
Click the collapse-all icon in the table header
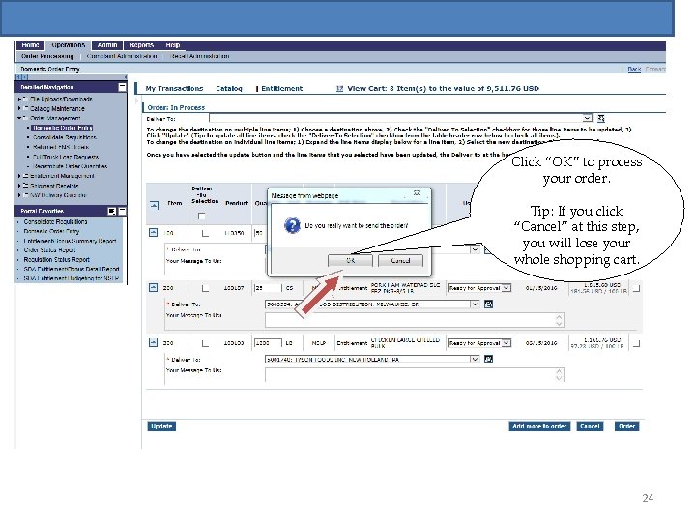point(154,205)
